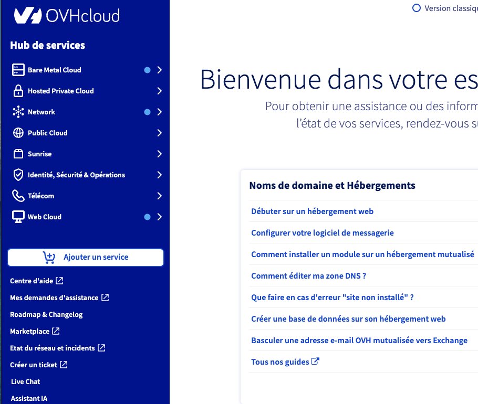Open guide Créer une base de données
Screen dimensions: 478x404
[348, 319]
